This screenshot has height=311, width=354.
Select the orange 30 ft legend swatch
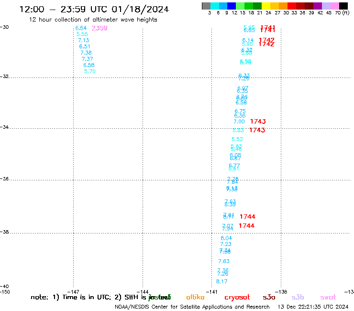pos(283,6)
